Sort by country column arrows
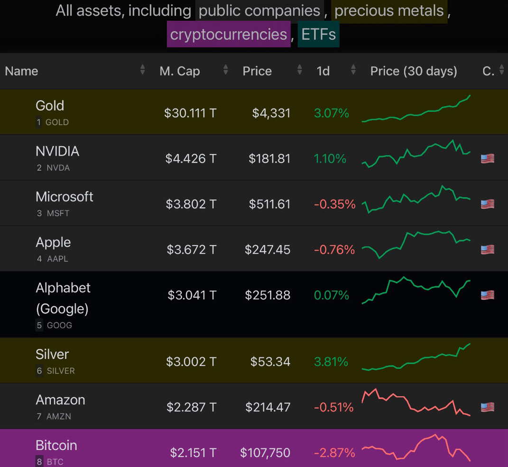Image resolution: width=508 pixels, height=467 pixels. pos(502,71)
